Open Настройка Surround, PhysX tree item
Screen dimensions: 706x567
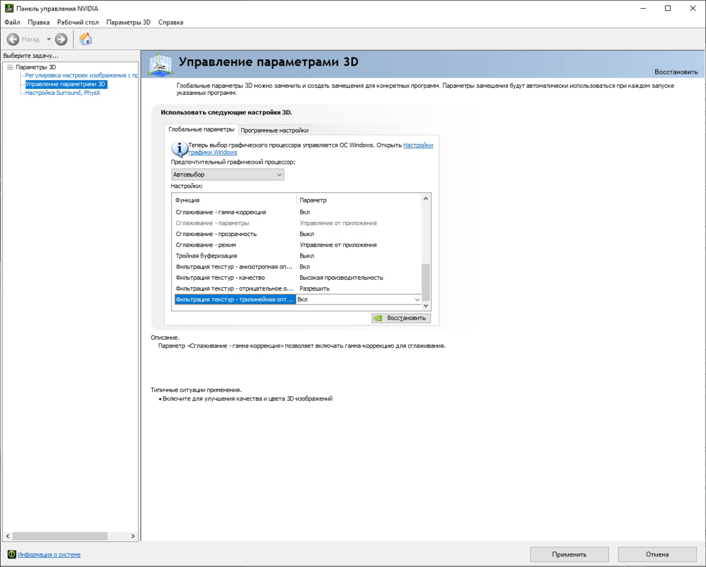[63, 93]
